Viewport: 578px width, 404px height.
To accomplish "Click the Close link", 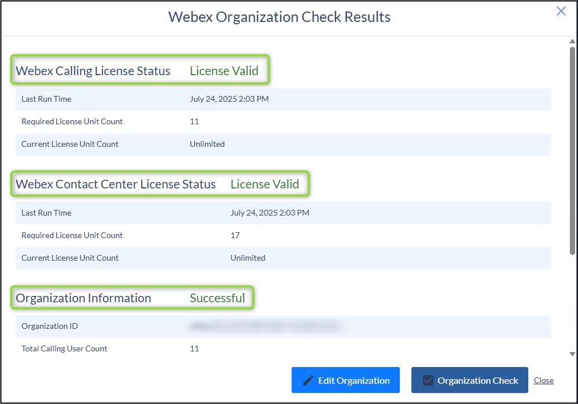I will pyautogui.click(x=544, y=380).
